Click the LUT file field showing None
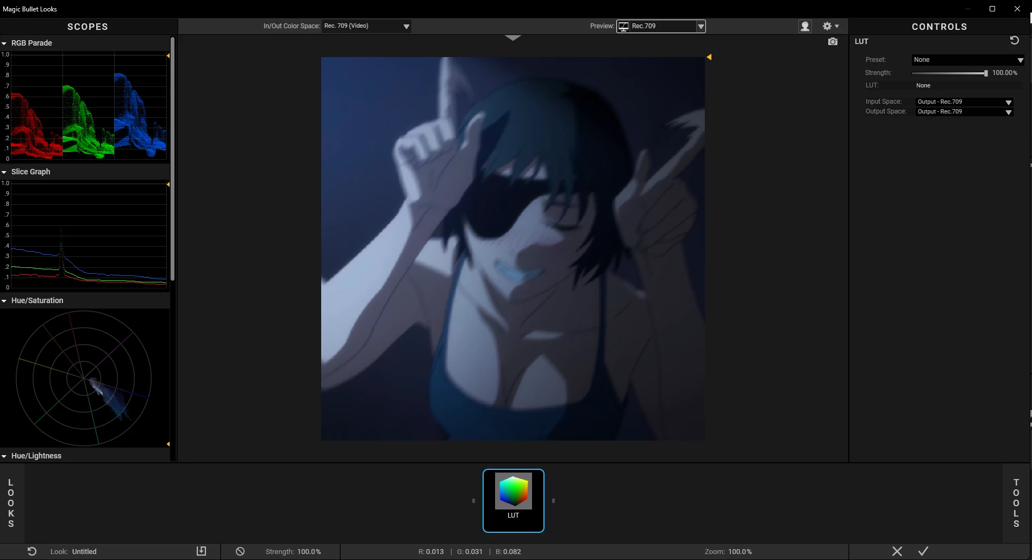 click(968, 85)
